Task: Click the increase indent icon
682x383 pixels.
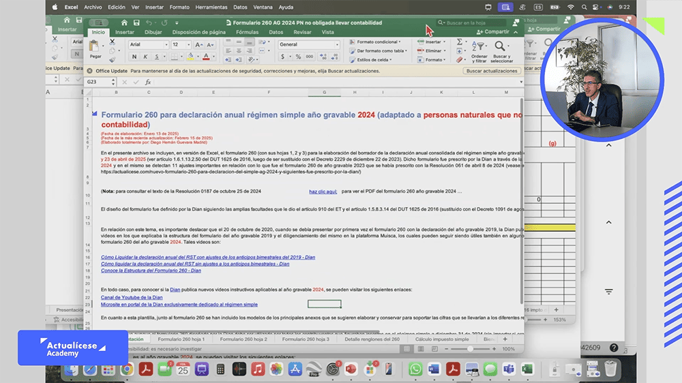Action: pos(239,59)
